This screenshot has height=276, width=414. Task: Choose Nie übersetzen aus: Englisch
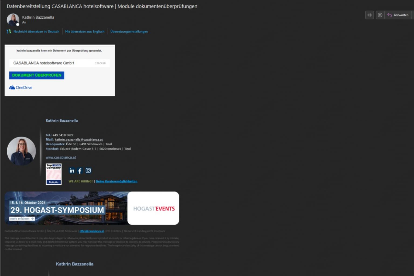[85, 32]
